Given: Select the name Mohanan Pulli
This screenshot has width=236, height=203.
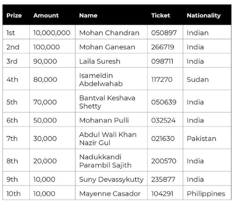Looking at the screenshot, I should pos(104,120).
